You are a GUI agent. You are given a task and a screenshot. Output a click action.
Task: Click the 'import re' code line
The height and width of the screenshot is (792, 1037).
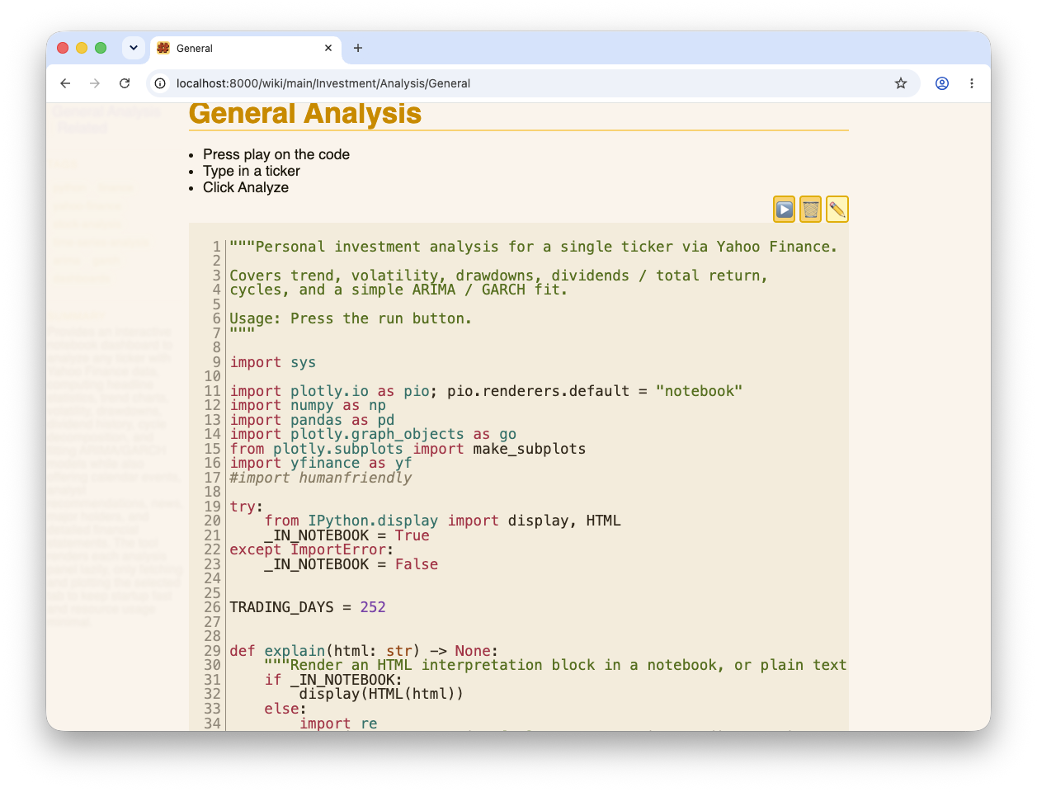point(338,724)
